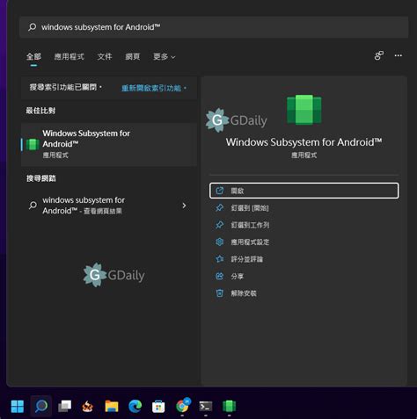Click the Windows Subsystem for Android™ title in details
417x419 pixels.
(x=304, y=142)
